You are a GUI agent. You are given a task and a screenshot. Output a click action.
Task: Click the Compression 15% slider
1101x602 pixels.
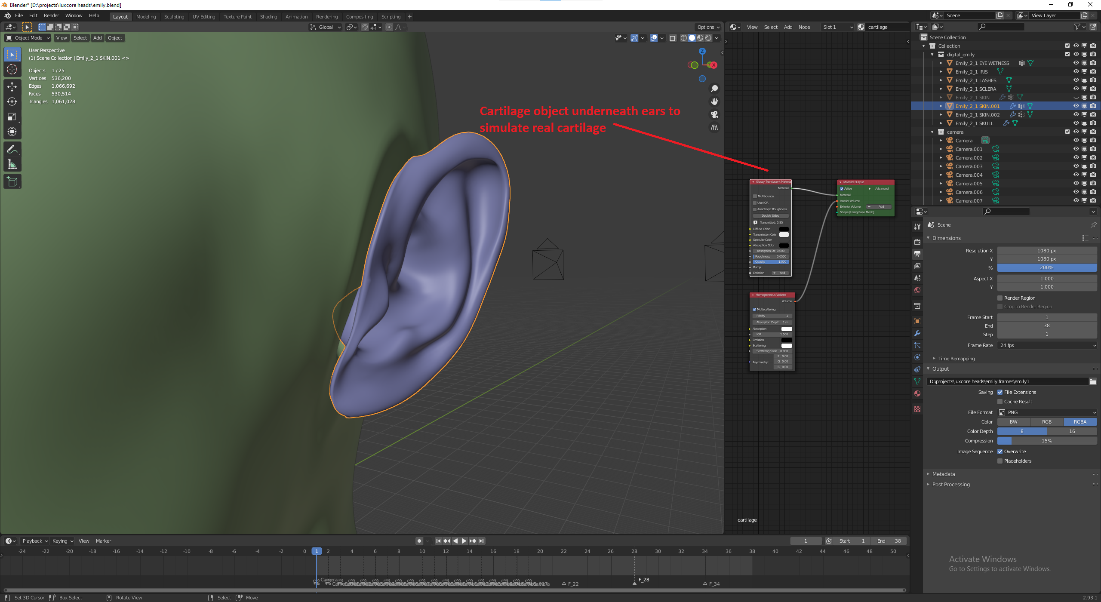1047,441
